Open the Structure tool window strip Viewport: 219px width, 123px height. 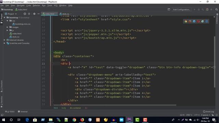click(1, 86)
